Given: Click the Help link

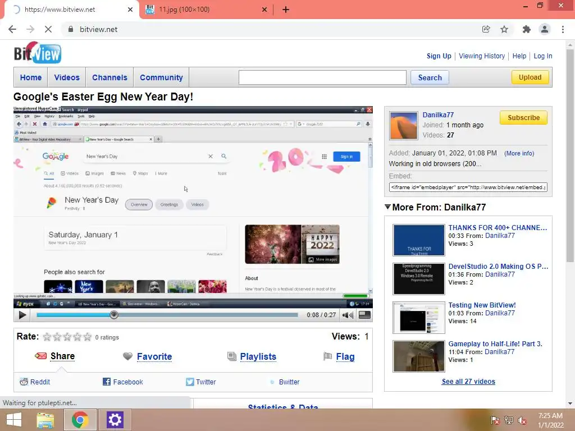Looking at the screenshot, I should coord(519,56).
